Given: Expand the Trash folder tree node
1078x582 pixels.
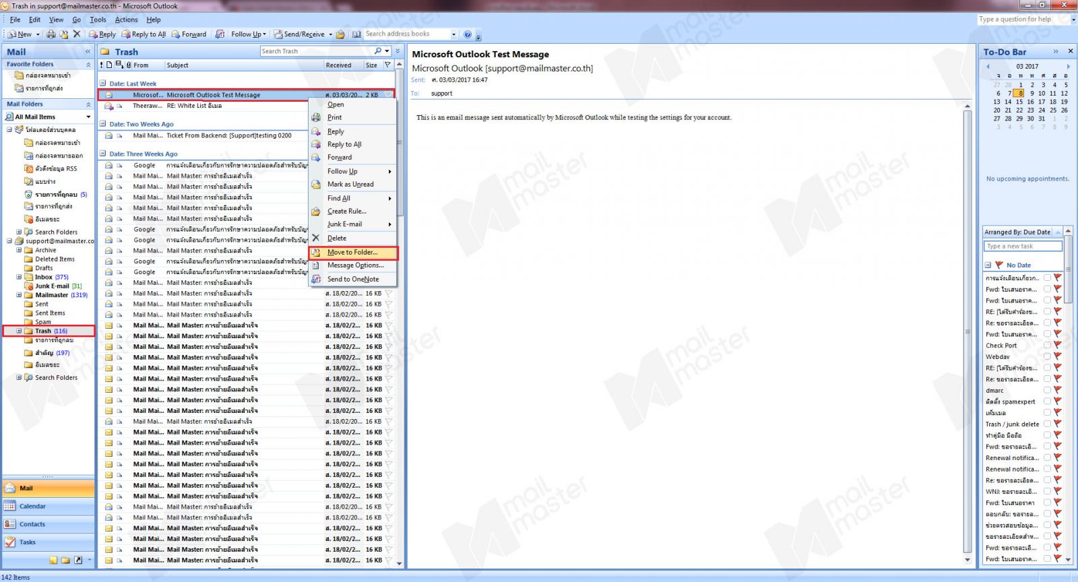Looking at the screenshot, I should point(19,331).
